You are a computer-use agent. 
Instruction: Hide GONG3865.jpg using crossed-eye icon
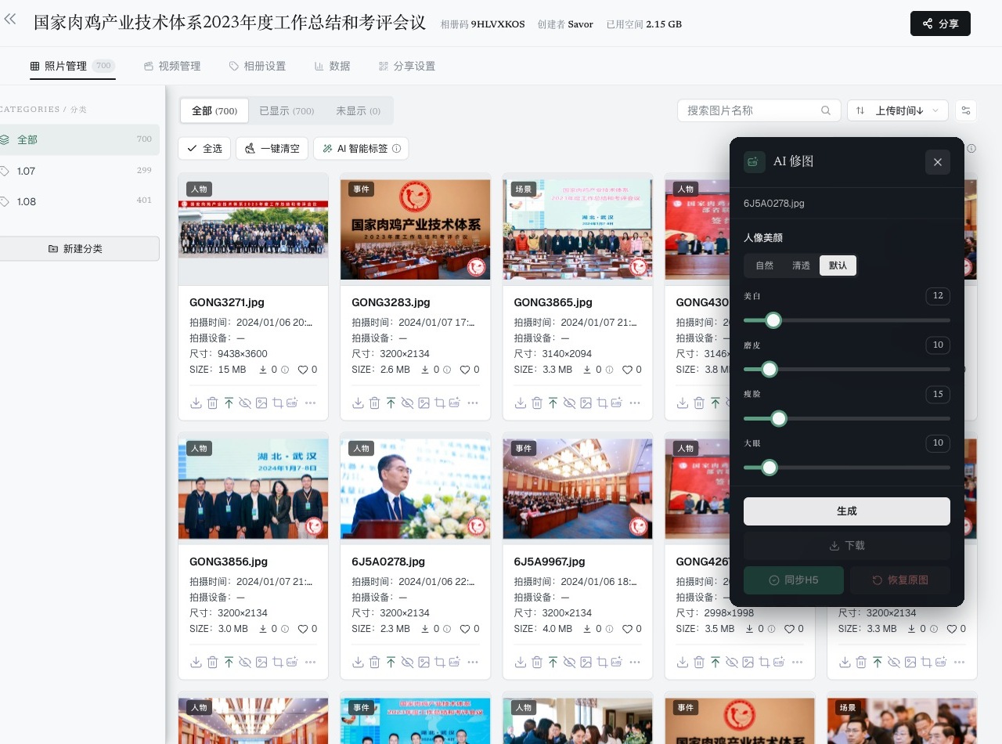tap(569, 403)
